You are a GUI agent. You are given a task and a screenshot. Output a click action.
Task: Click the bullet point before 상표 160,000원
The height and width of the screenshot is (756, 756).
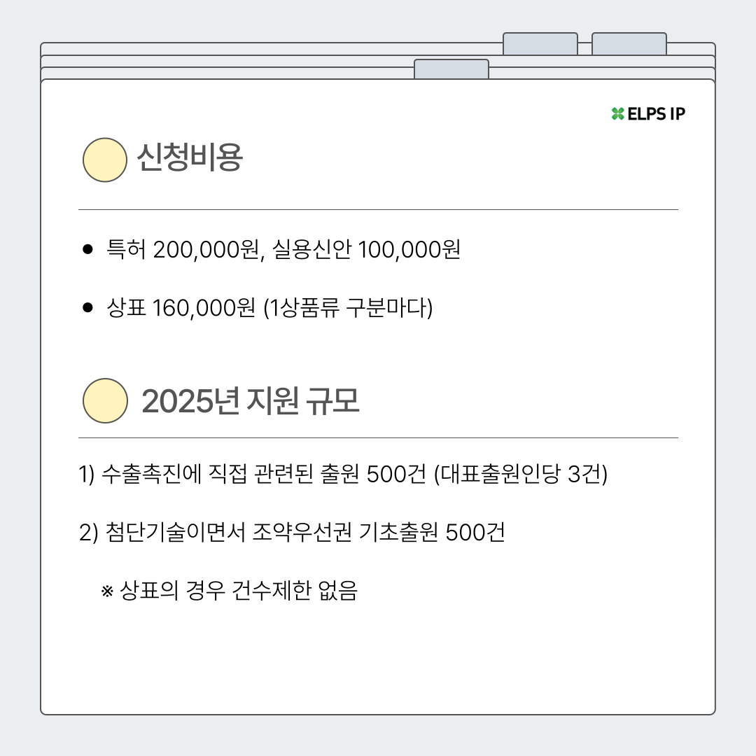point(88,307)
